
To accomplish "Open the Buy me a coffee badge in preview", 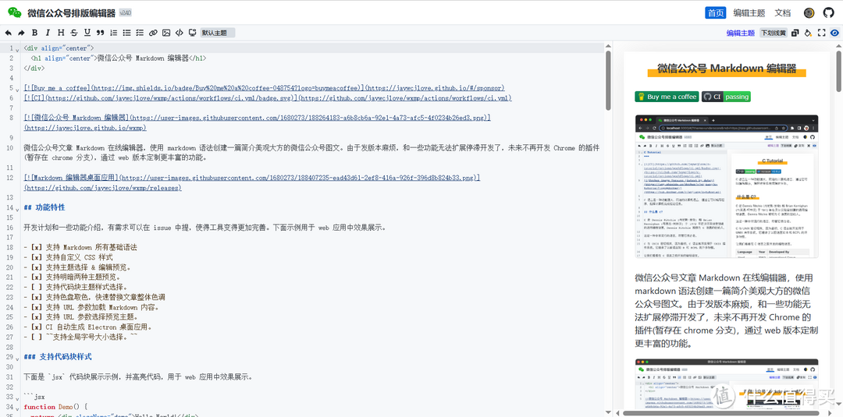I will (667, 97).
